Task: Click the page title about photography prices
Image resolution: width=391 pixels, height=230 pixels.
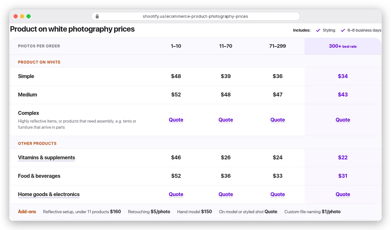Action: coord(72,29)
